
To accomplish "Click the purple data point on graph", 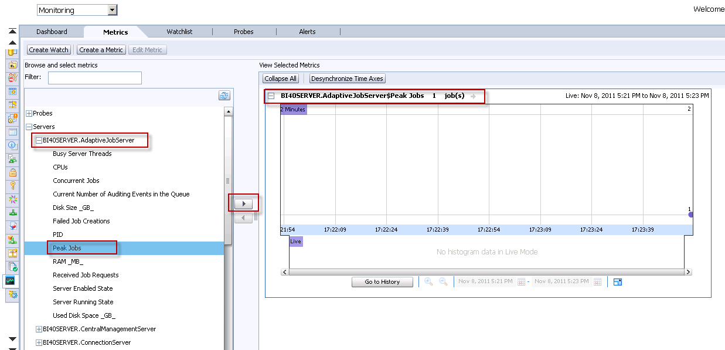I will (690, 215).
